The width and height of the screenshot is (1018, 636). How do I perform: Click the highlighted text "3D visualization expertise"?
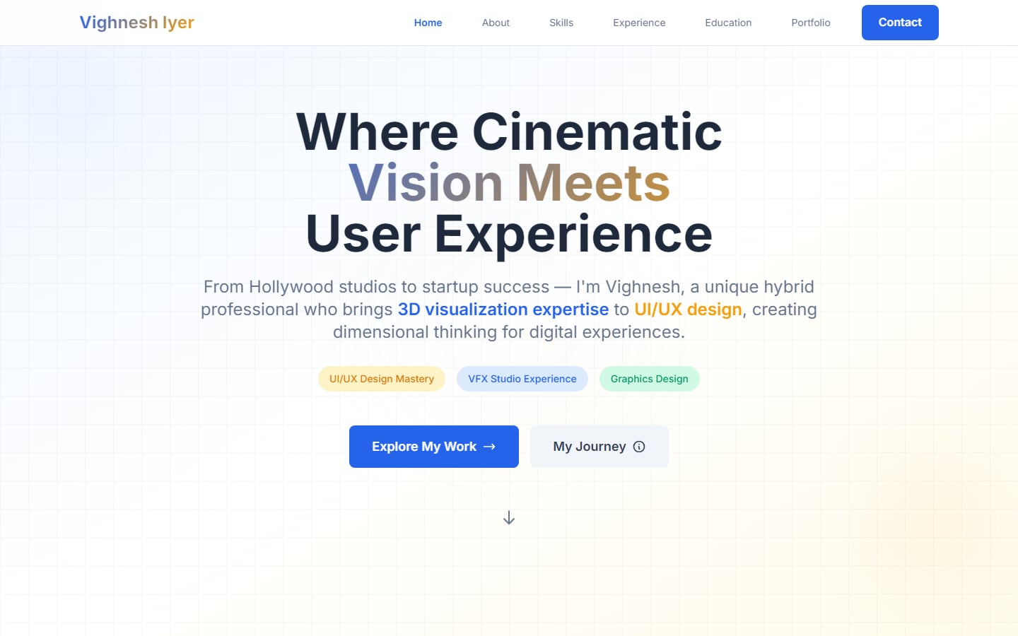503,310
